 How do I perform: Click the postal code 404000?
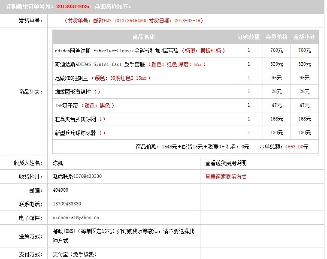point(60,190)
